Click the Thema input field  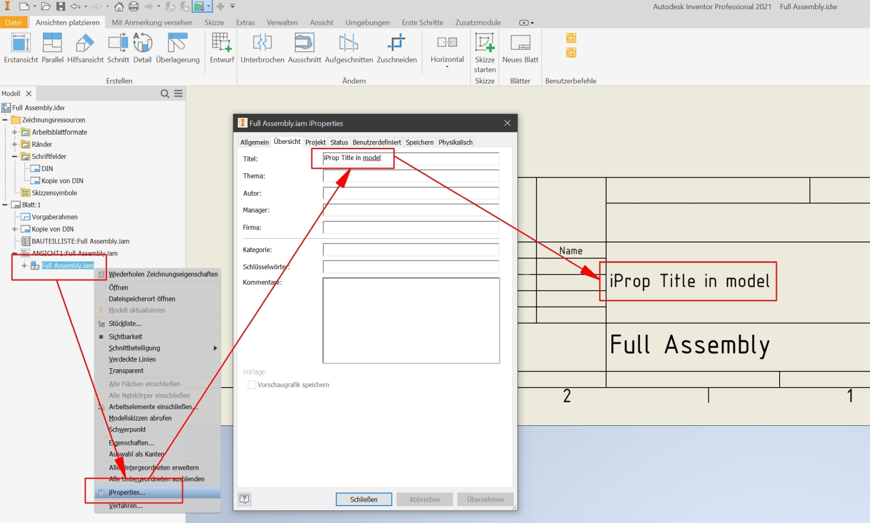point(411,176)
